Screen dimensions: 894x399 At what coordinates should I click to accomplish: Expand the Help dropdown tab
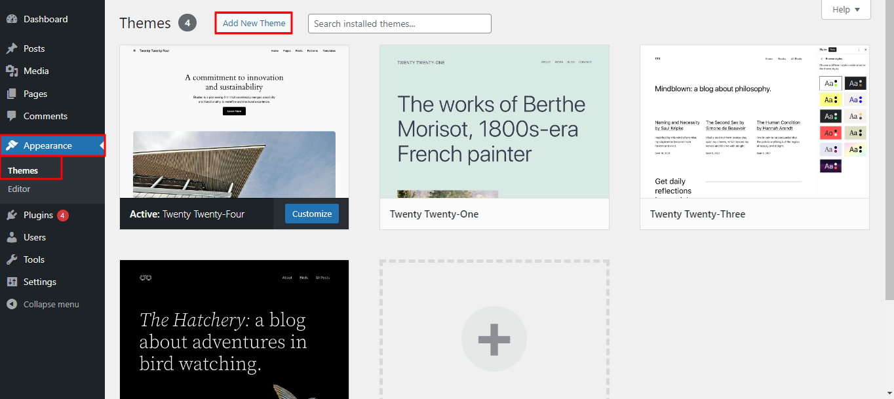[845, 9]
